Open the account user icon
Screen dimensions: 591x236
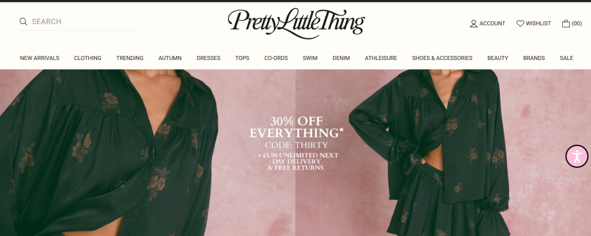tap(473, 24)
